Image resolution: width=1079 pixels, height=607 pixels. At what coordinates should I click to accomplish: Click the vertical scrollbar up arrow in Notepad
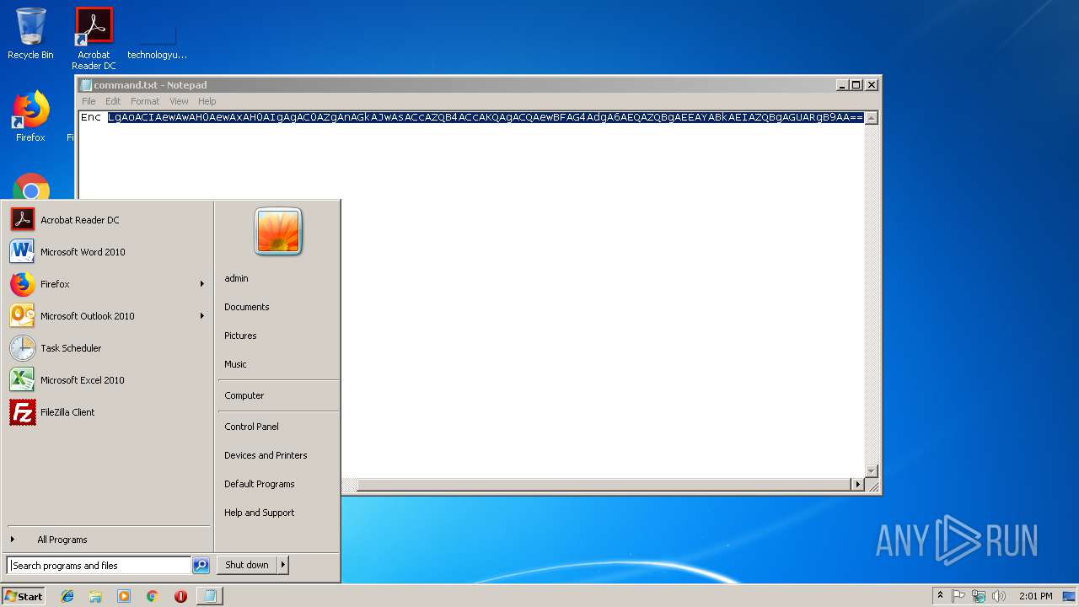872,118
